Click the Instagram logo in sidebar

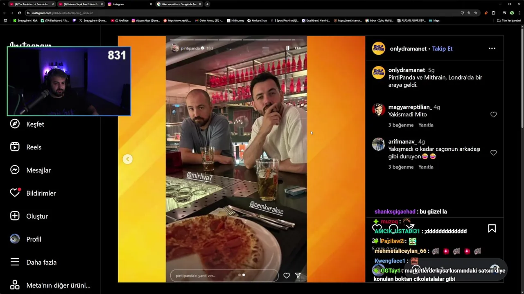click(30, 44)
